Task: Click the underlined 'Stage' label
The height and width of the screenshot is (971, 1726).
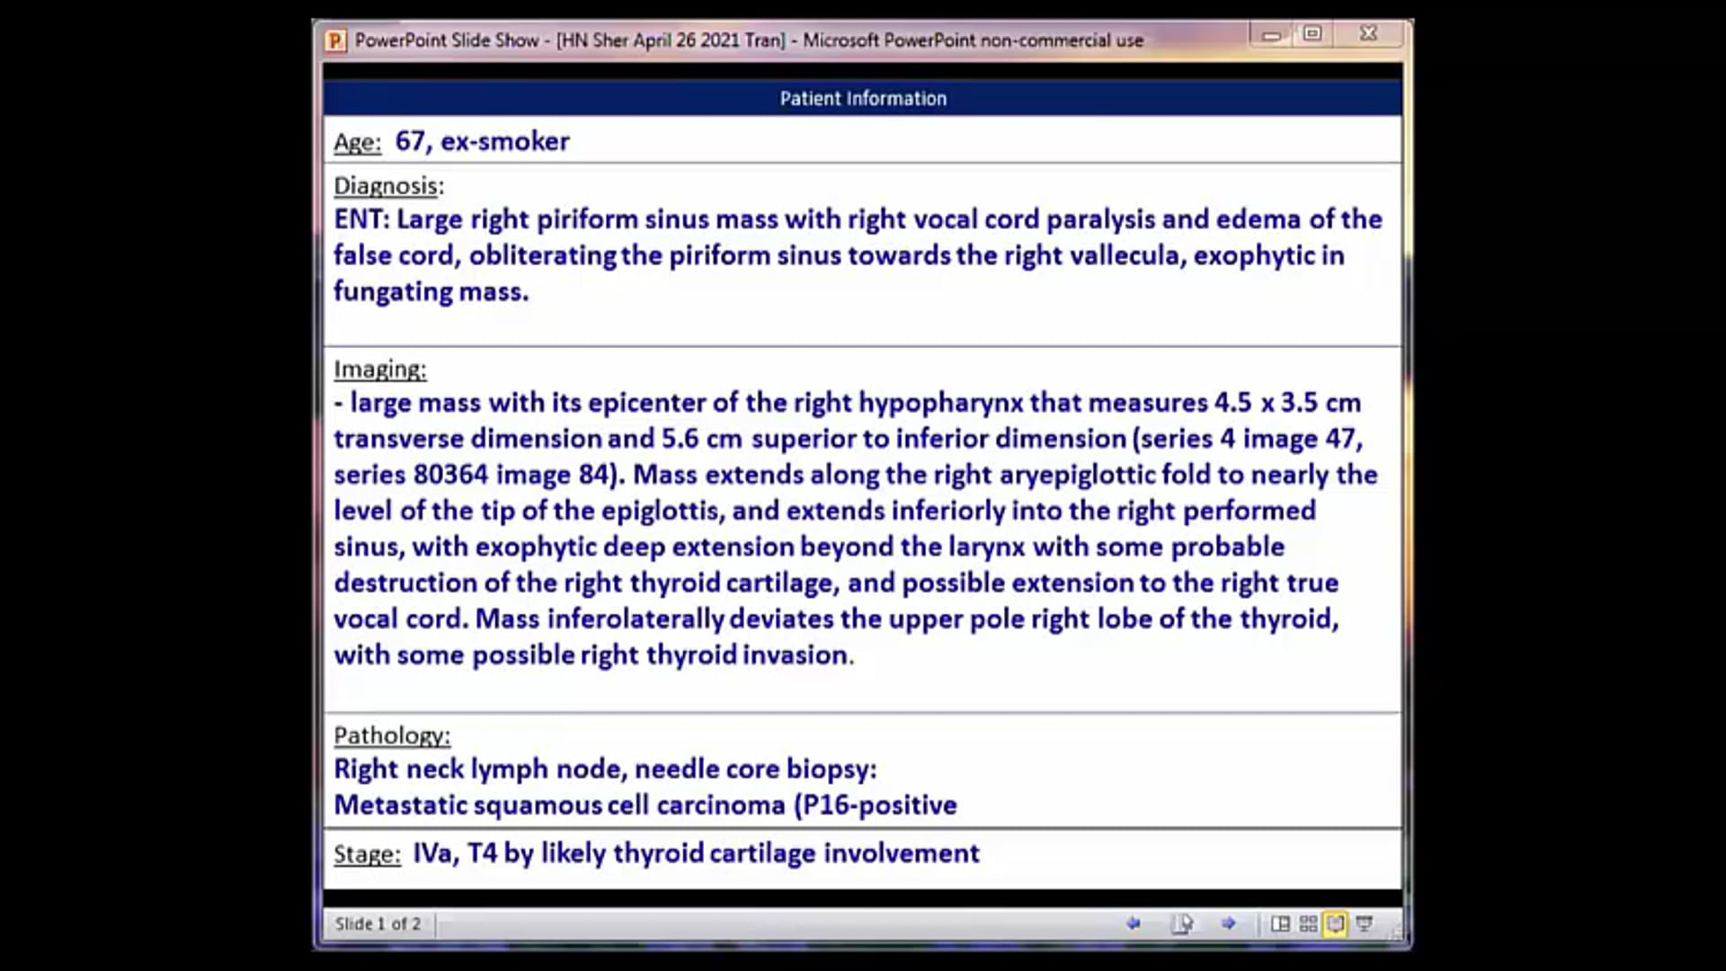Action: [366, 854]
